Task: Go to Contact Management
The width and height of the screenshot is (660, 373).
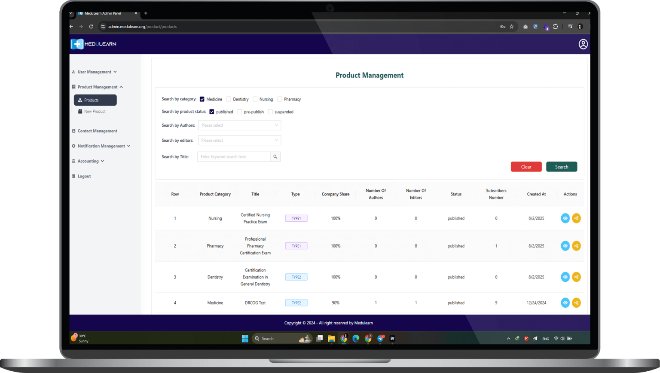Action: [97, 131]
